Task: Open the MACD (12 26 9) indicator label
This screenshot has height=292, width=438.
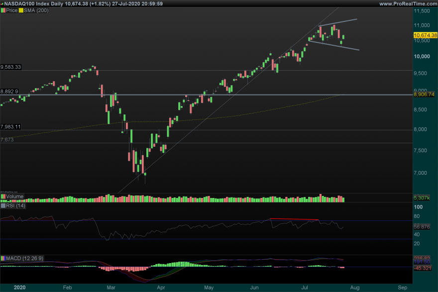Action: point(24,258)
